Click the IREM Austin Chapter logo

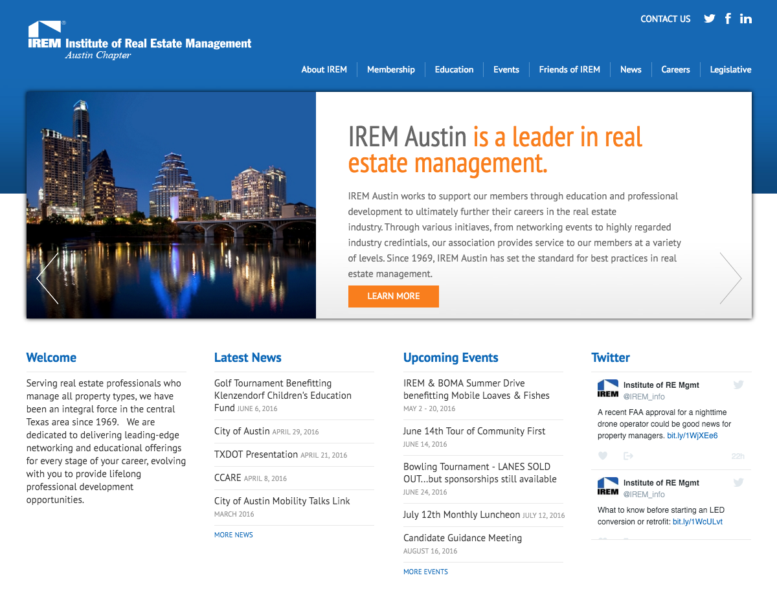(140, 40)
